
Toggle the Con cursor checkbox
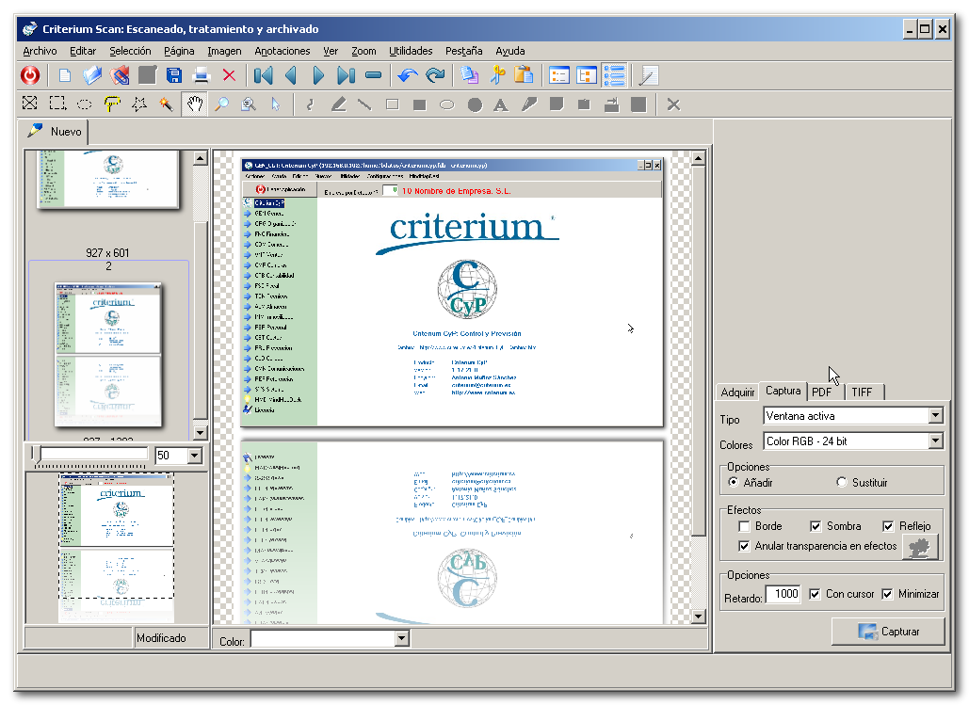[816, 594]
